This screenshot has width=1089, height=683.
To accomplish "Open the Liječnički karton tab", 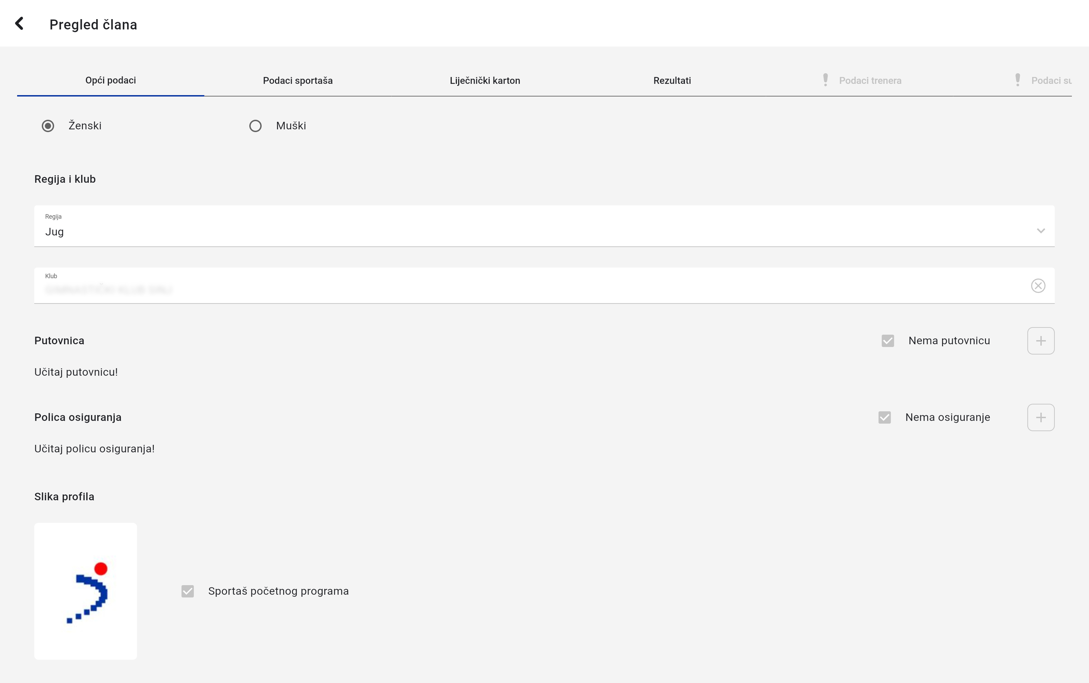I will [x=485, y=80].
